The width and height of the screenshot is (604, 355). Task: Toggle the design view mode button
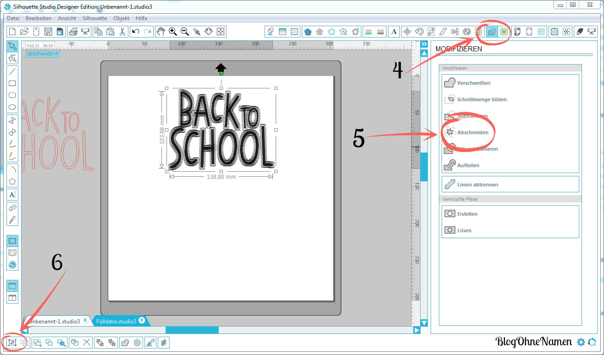pos(12,240)
